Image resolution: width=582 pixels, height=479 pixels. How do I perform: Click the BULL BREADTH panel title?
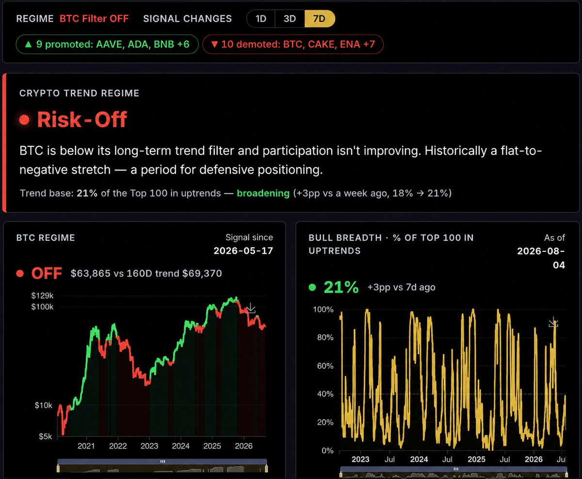point(391,244)
